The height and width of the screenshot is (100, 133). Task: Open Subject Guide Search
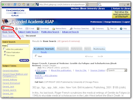click(28, 32)
